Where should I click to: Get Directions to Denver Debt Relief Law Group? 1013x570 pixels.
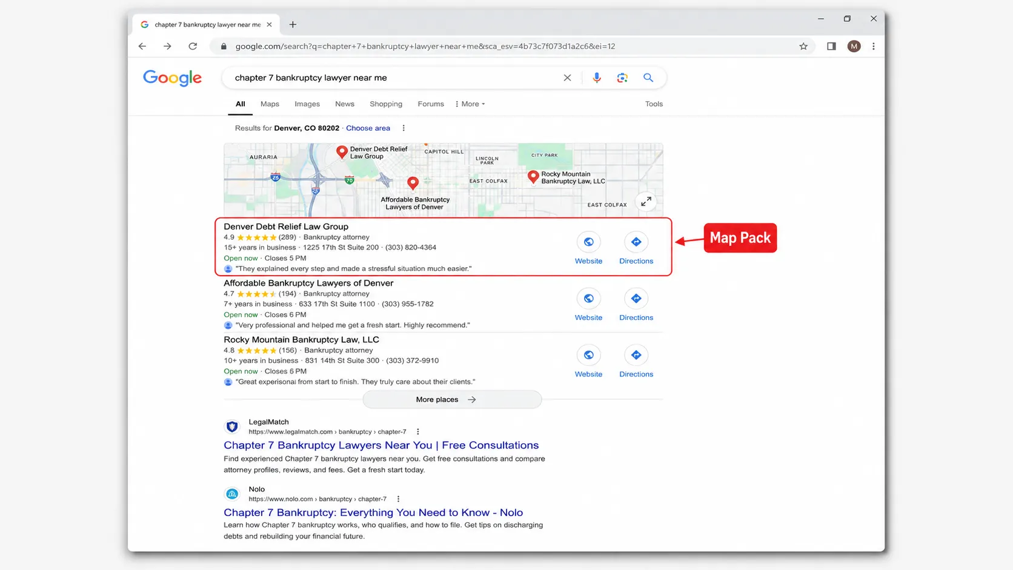click(636, 249)
